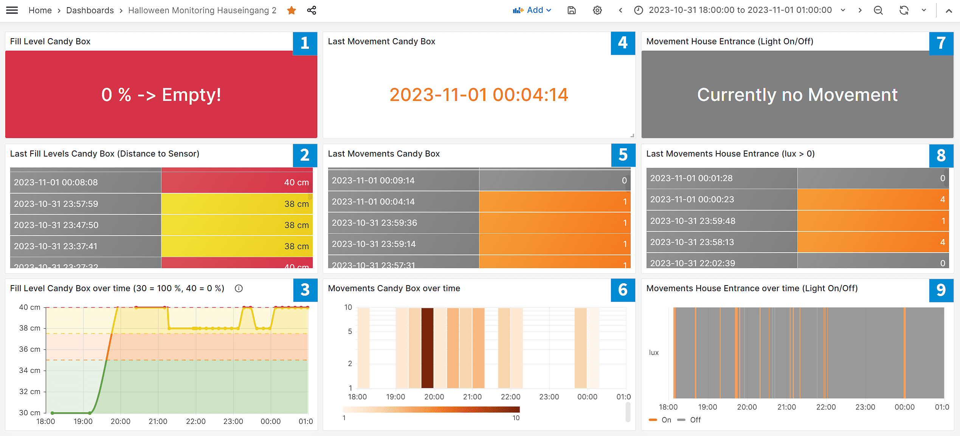Save dashboard using the disk icon
This screenshot has height=436, width=960.
(571, 10)
